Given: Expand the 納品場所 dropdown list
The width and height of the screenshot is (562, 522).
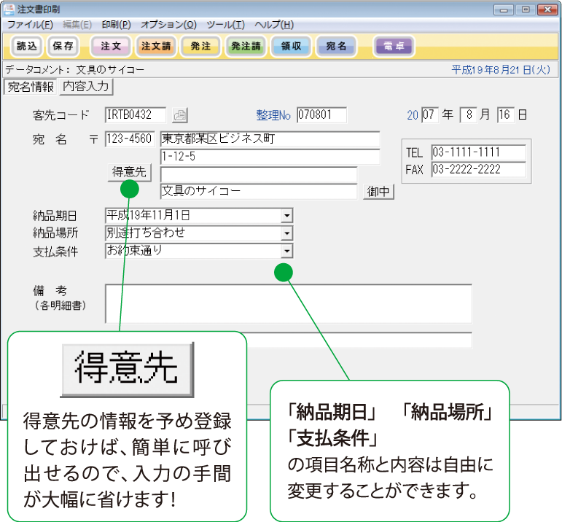Looking at the screenshot, I should pyautogui.click(x=287, y=233).
